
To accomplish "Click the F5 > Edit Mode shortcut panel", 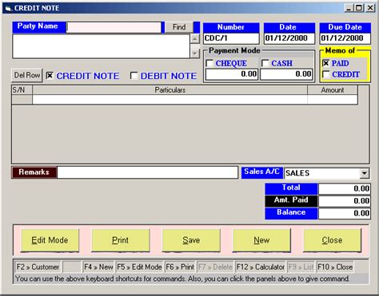I will click(x=139, y=266).
